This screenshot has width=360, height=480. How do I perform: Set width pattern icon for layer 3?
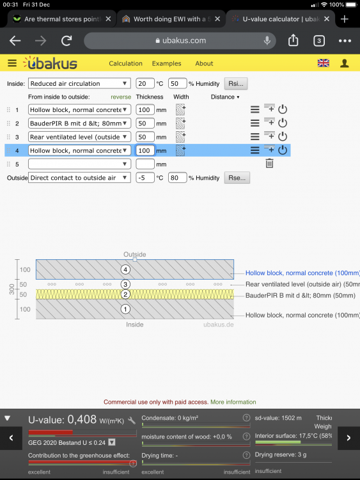tap(180, 137)
